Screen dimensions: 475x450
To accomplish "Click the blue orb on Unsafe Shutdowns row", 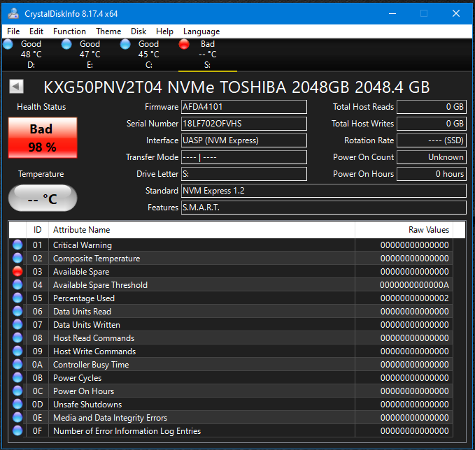I will click(17, 405).
